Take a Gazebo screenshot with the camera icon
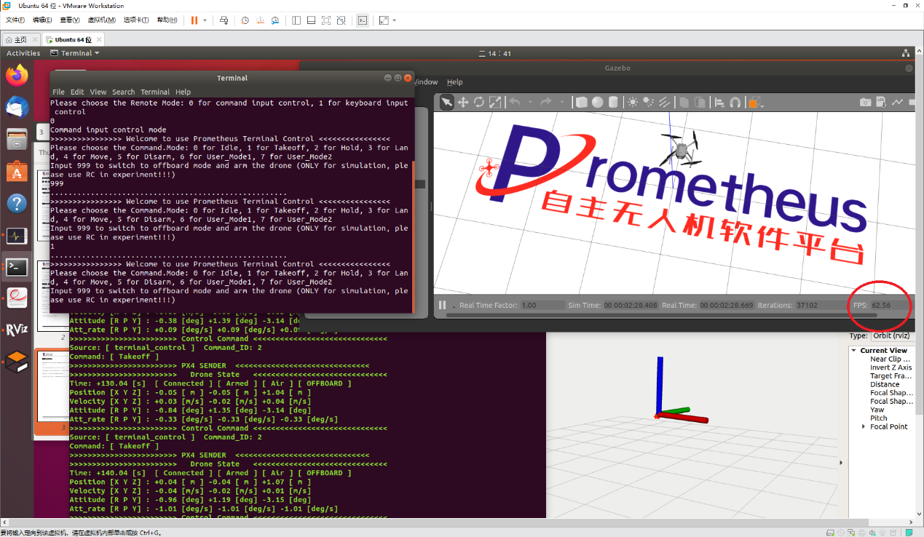The width and height of the screenshot is (924, 537). pos(865,103)
